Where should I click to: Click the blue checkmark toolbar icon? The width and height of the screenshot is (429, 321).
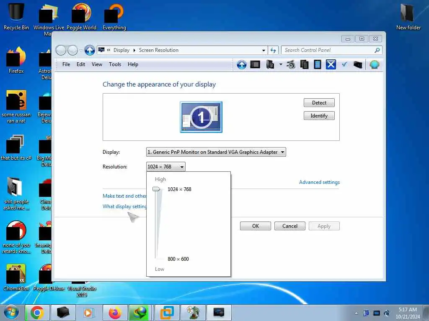344,64
